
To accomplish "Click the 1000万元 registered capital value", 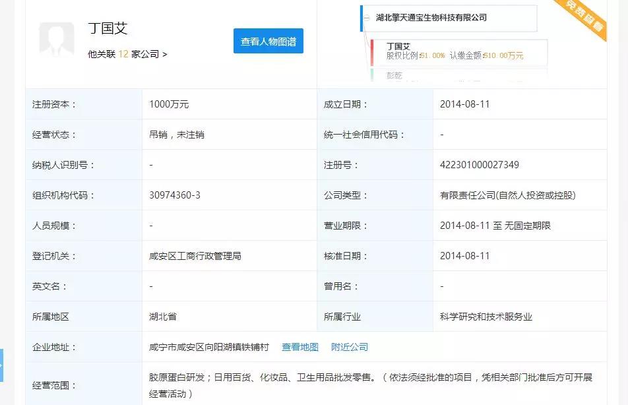I will coord(170,104).
